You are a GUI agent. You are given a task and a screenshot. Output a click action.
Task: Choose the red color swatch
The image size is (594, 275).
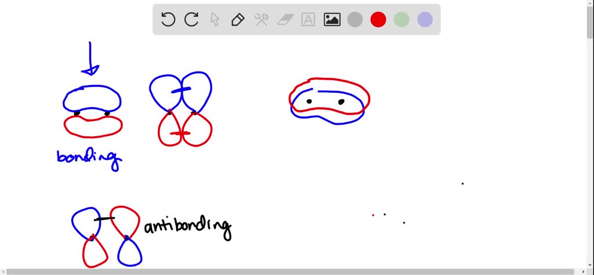[x=378, y=19]
